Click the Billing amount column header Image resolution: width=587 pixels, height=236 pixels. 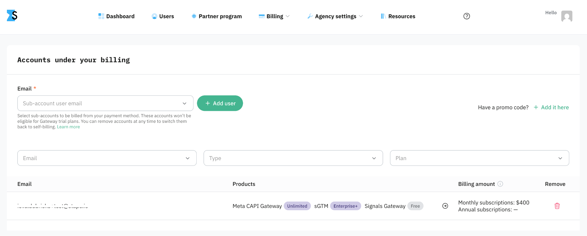click(x=476, y=184)
